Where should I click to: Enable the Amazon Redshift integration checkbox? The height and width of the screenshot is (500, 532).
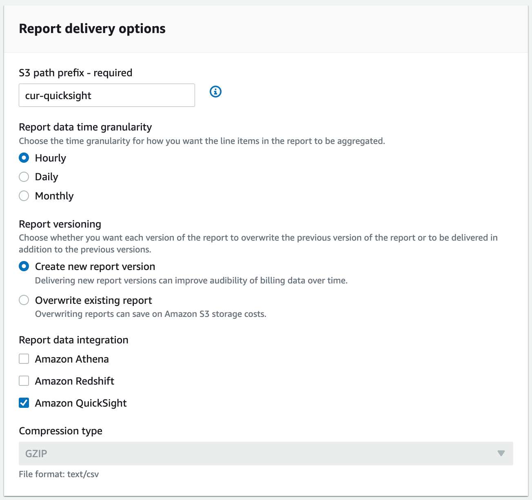[24, 381]
